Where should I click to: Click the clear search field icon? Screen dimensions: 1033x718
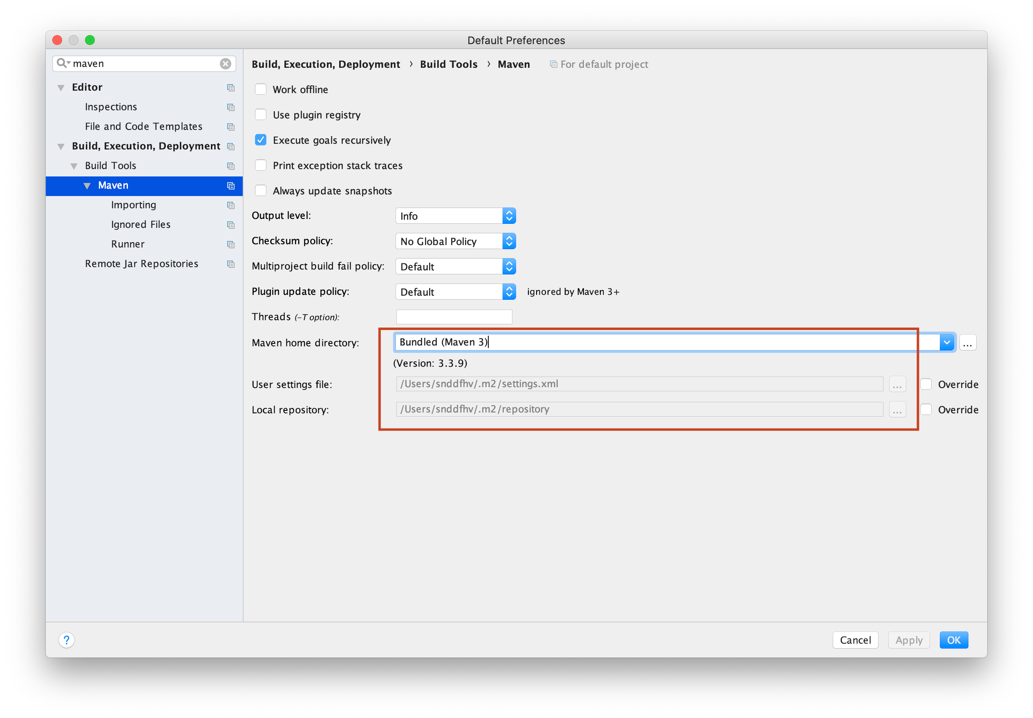pyautogui.click(x=226, y=63)
